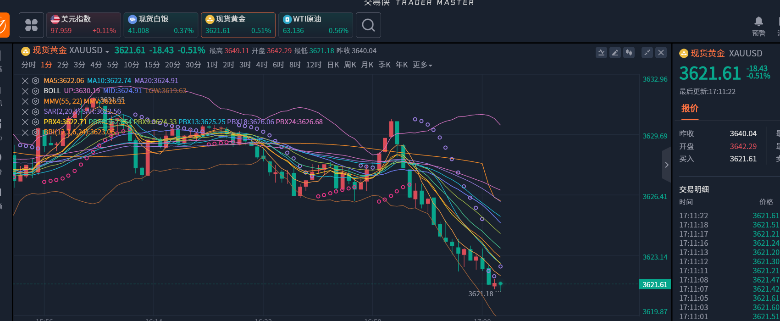Click the gold icon beside chart title

point(26,51)
